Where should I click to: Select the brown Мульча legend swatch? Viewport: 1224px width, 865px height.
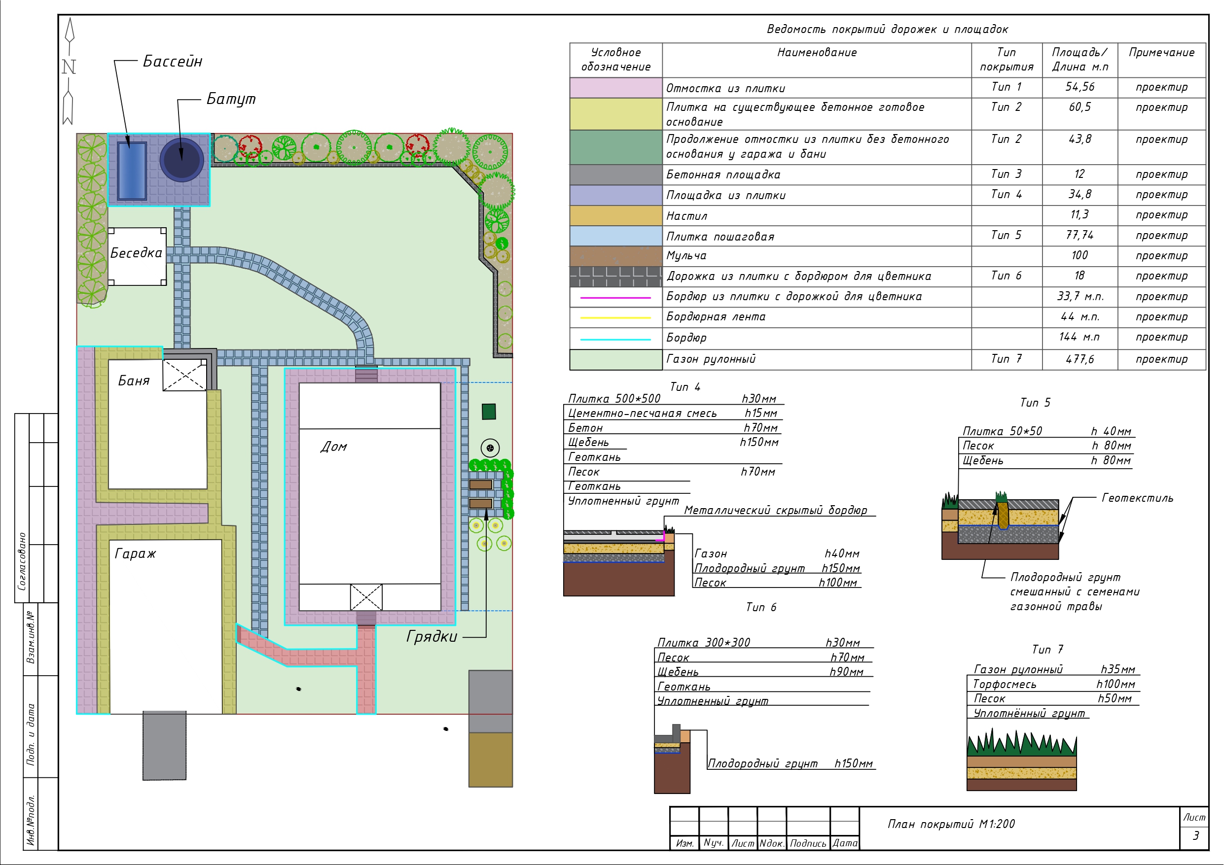(616, 256)
